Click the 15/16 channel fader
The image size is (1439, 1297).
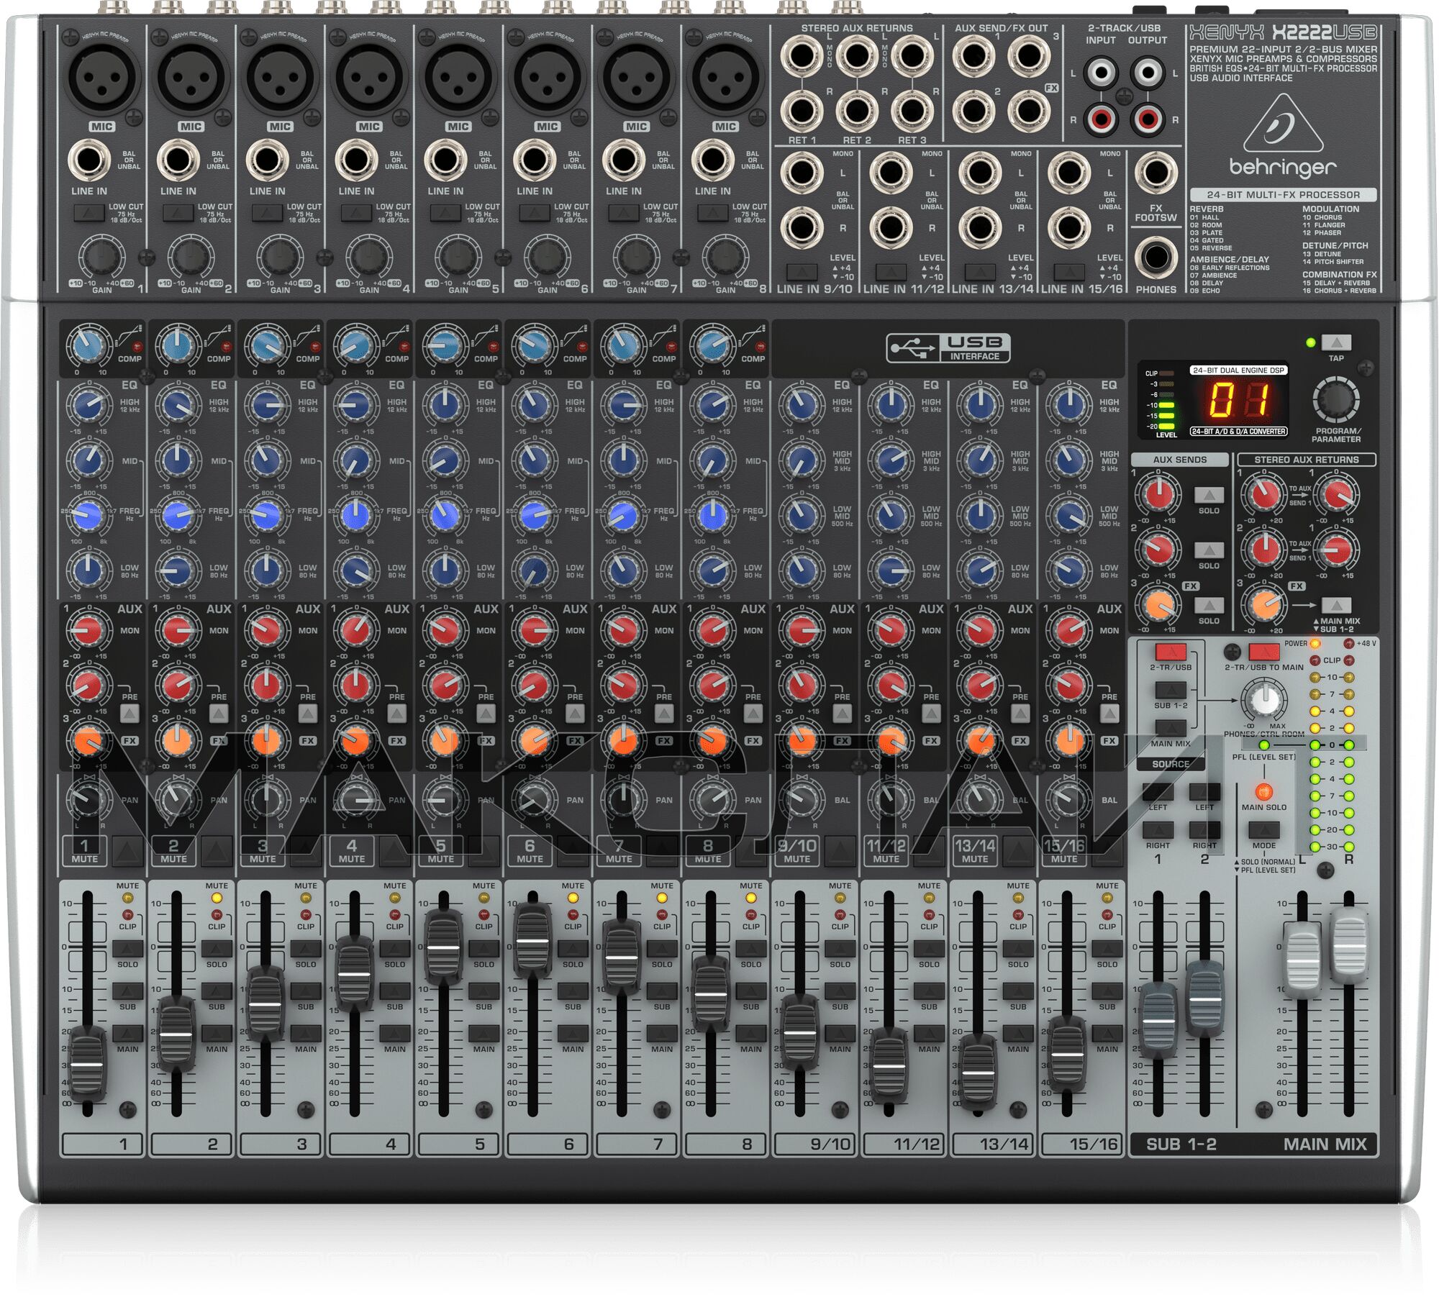[1067, 1053]
